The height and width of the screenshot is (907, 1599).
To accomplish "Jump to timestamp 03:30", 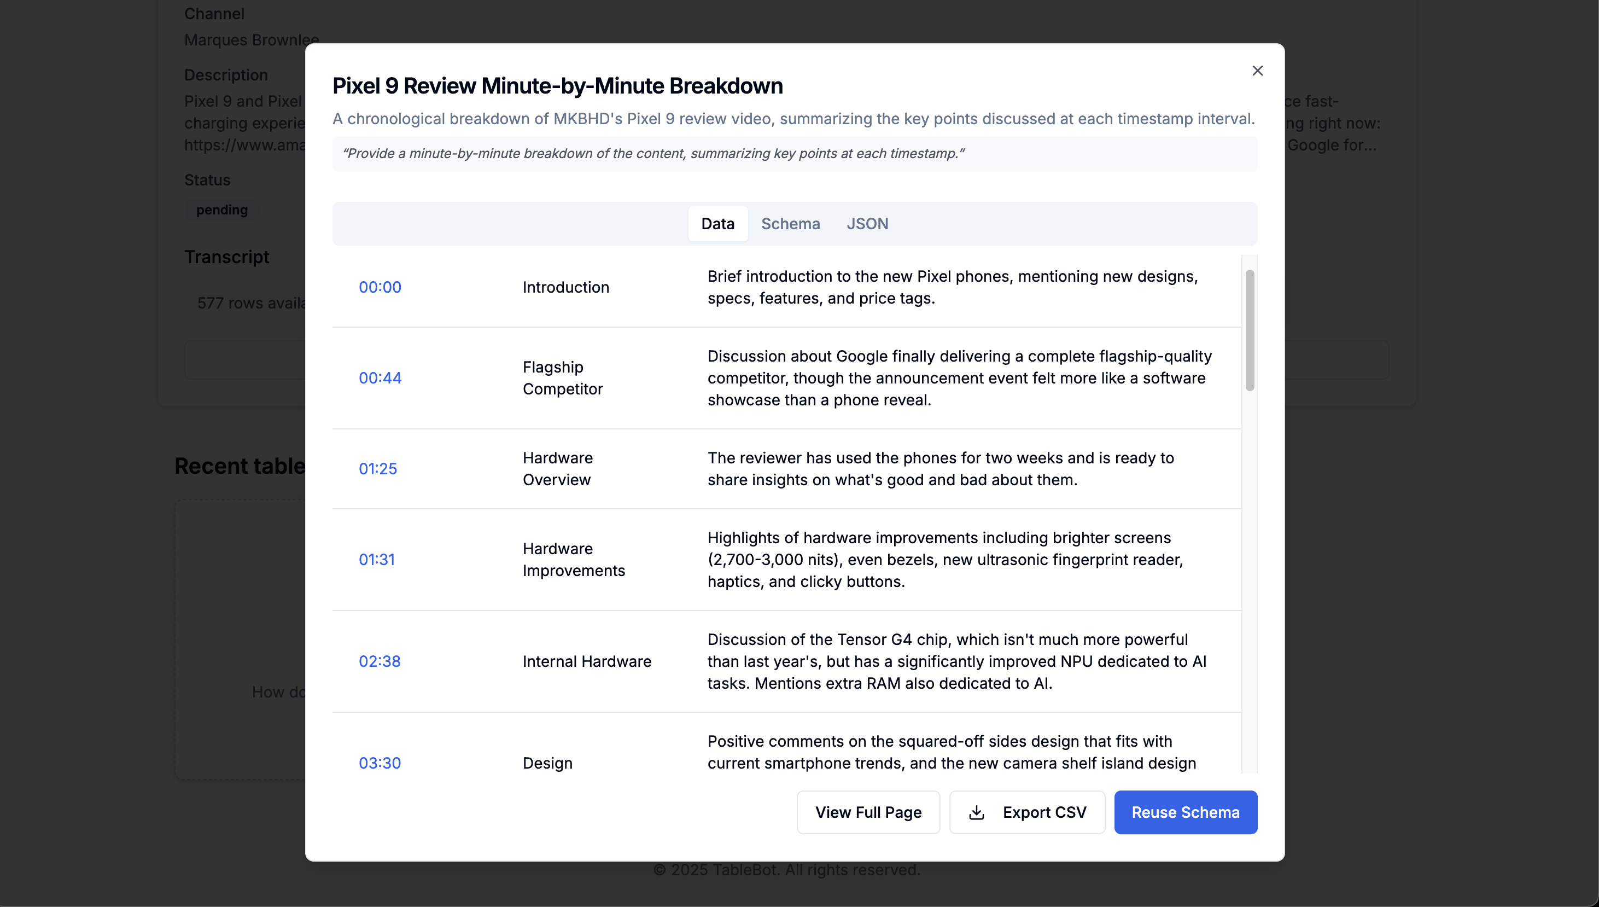I will pos(379,763).
